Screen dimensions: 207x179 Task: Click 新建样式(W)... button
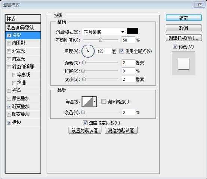[x=183, y=38]
